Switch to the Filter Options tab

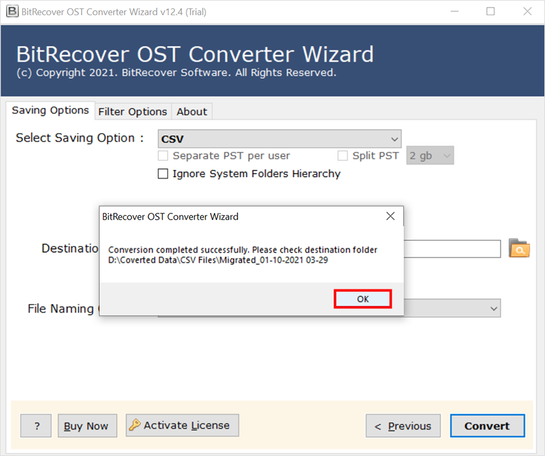pos(132,111)
